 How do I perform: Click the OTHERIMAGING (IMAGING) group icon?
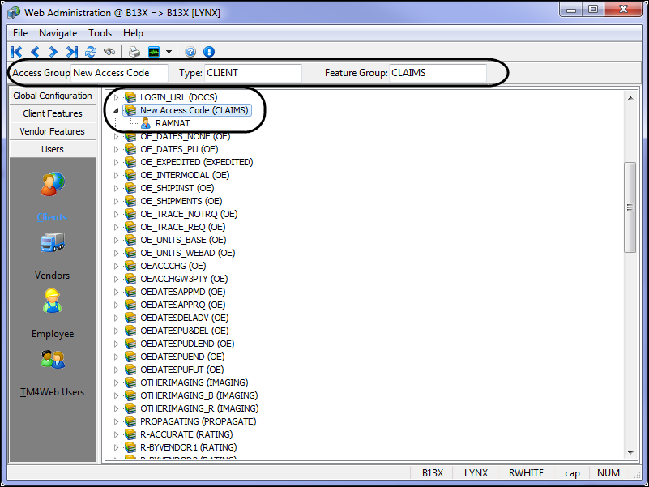pyautogui.click(x=130, y=382)
